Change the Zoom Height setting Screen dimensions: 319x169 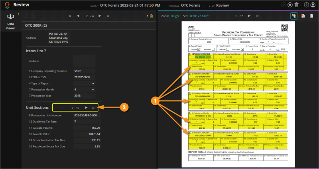(175, 16)
